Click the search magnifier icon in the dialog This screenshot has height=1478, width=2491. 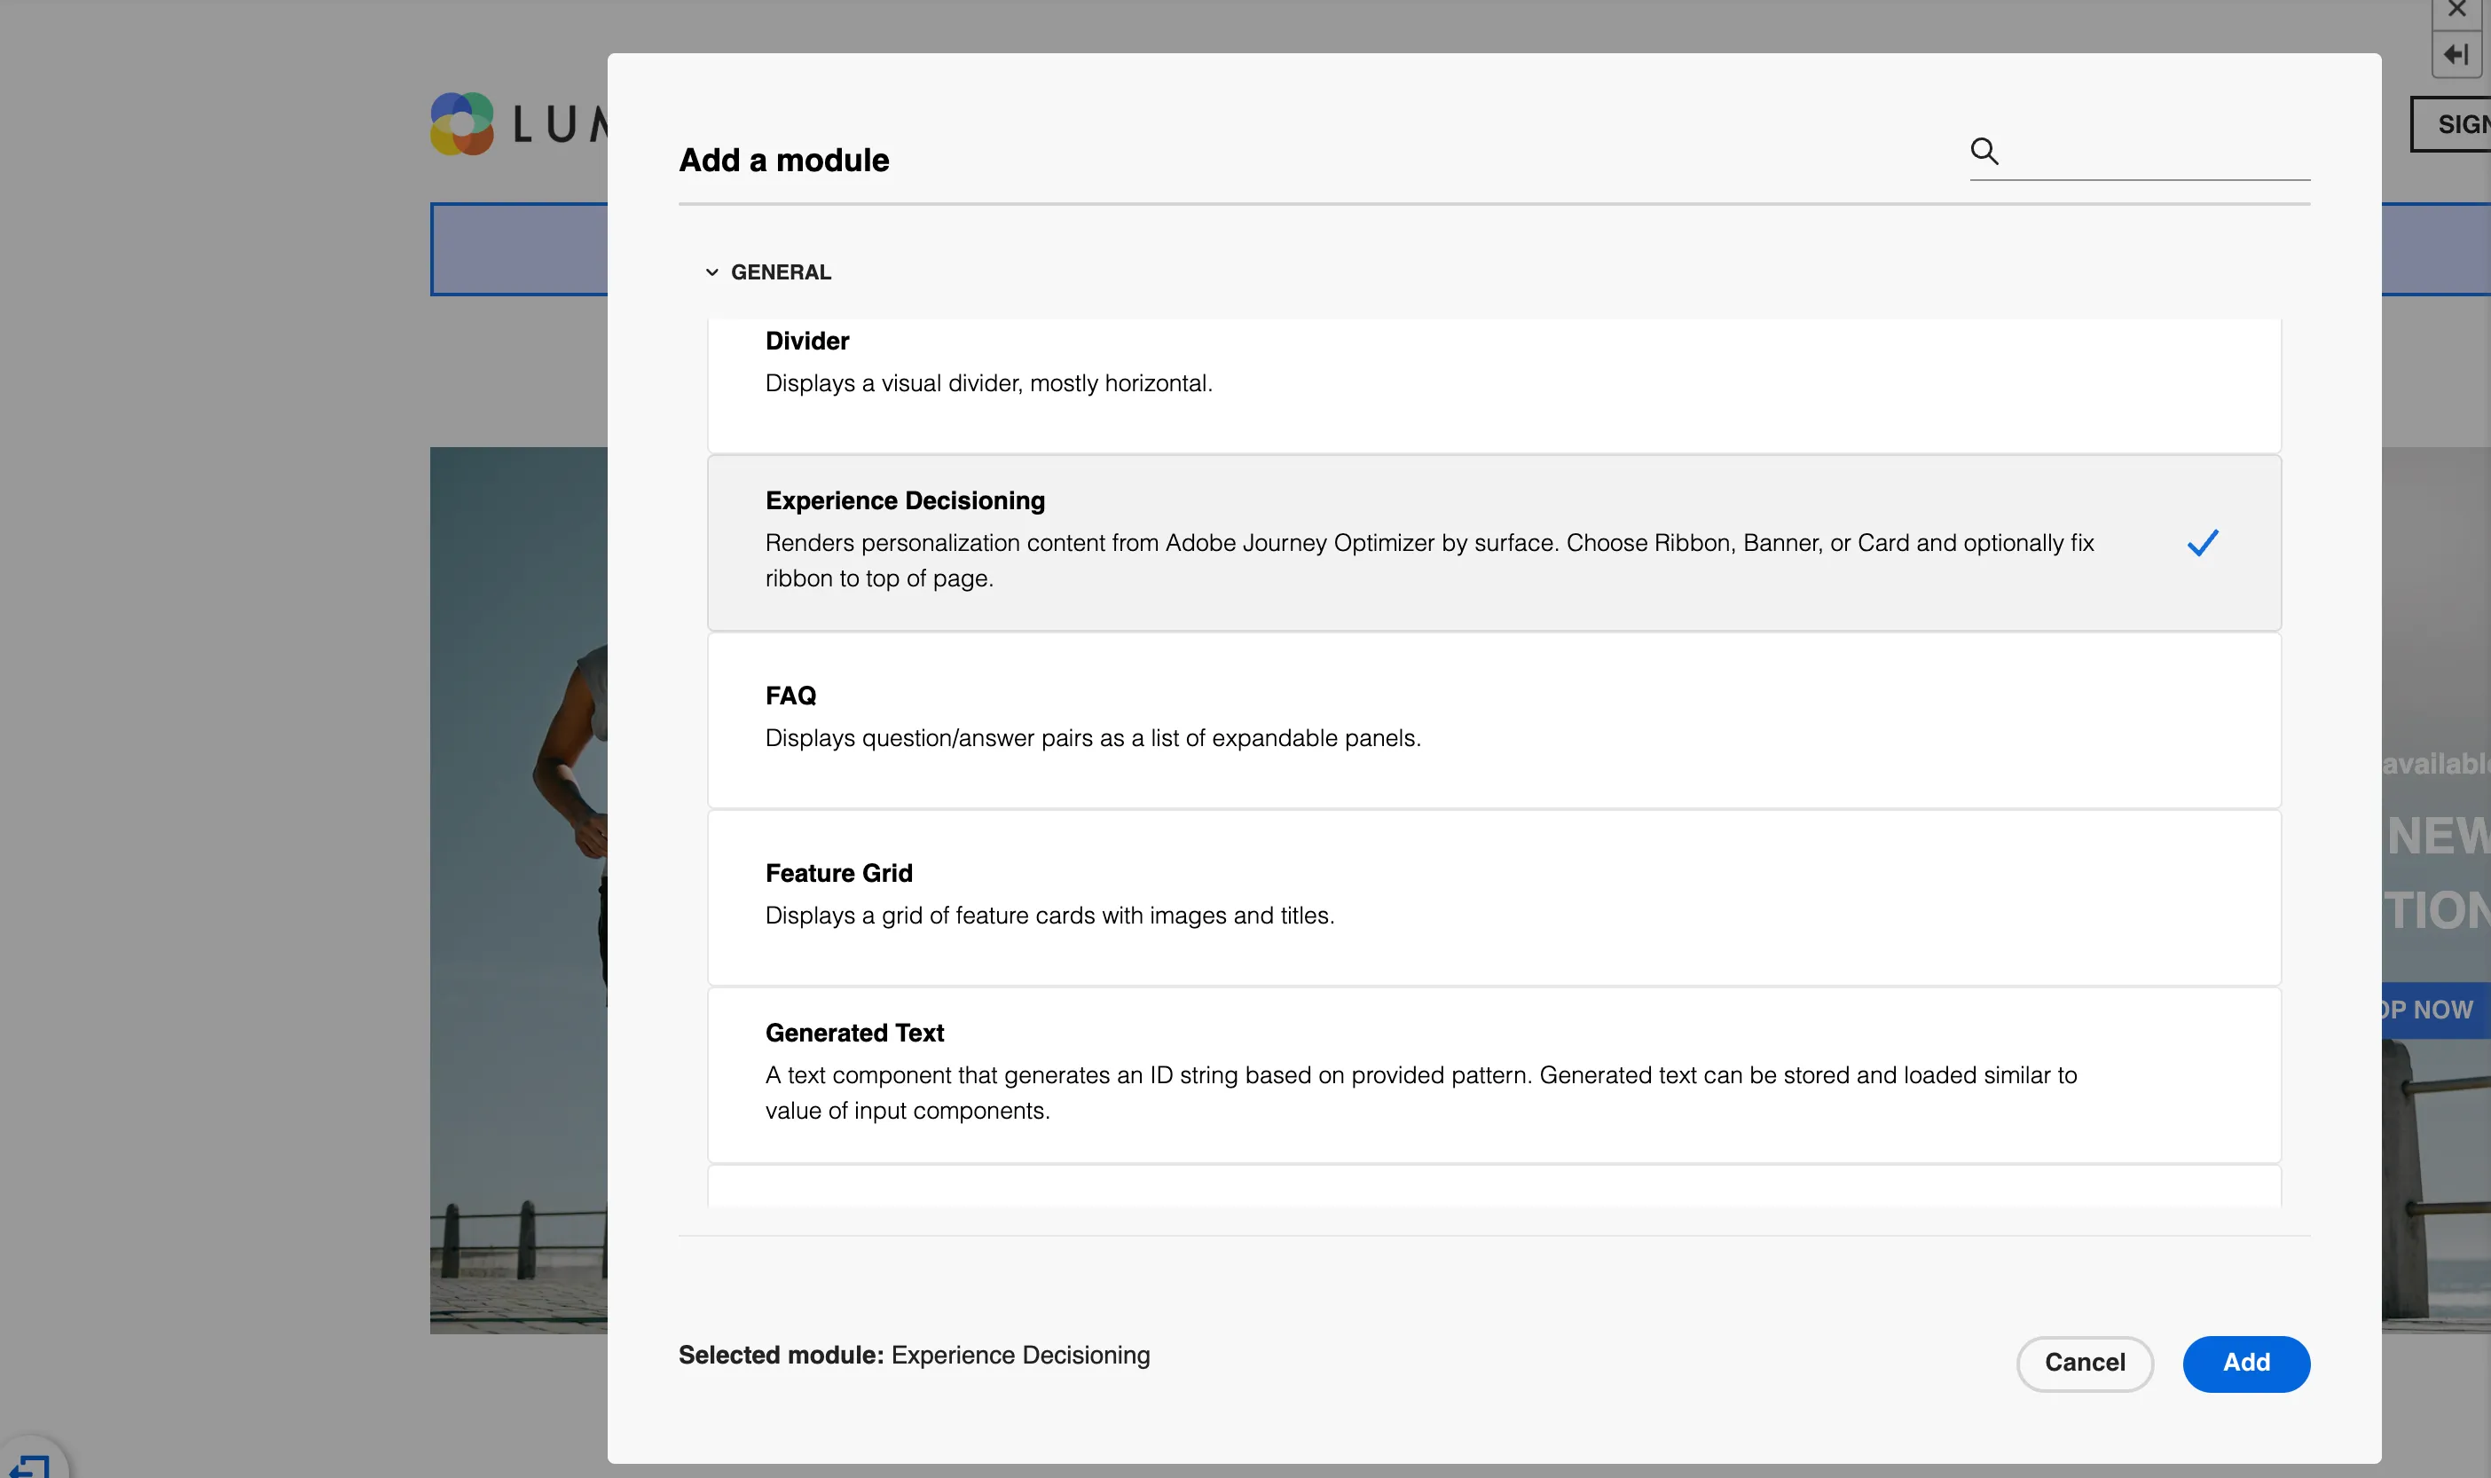[1984, 152]
